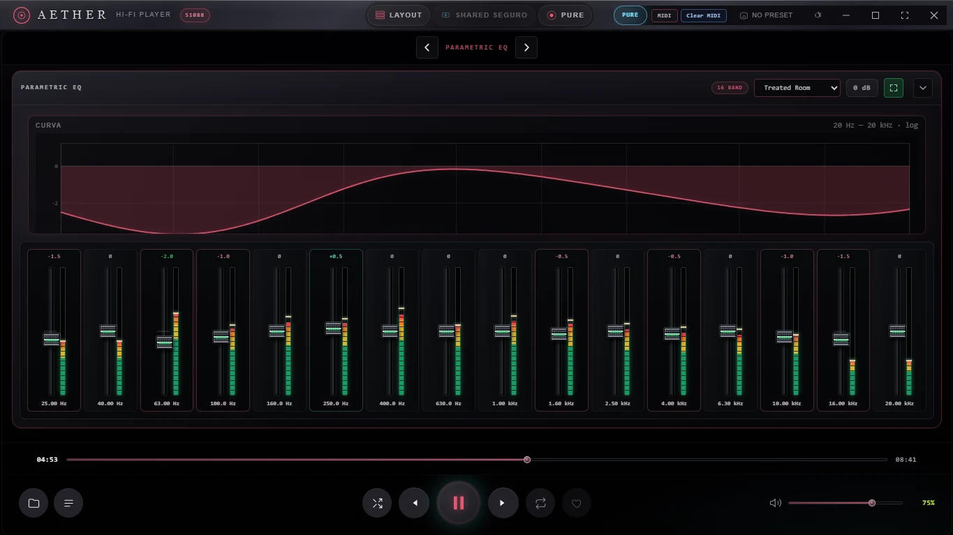Click the elapsed time 04:53
The image size is (953, 535).
point(47,460)
